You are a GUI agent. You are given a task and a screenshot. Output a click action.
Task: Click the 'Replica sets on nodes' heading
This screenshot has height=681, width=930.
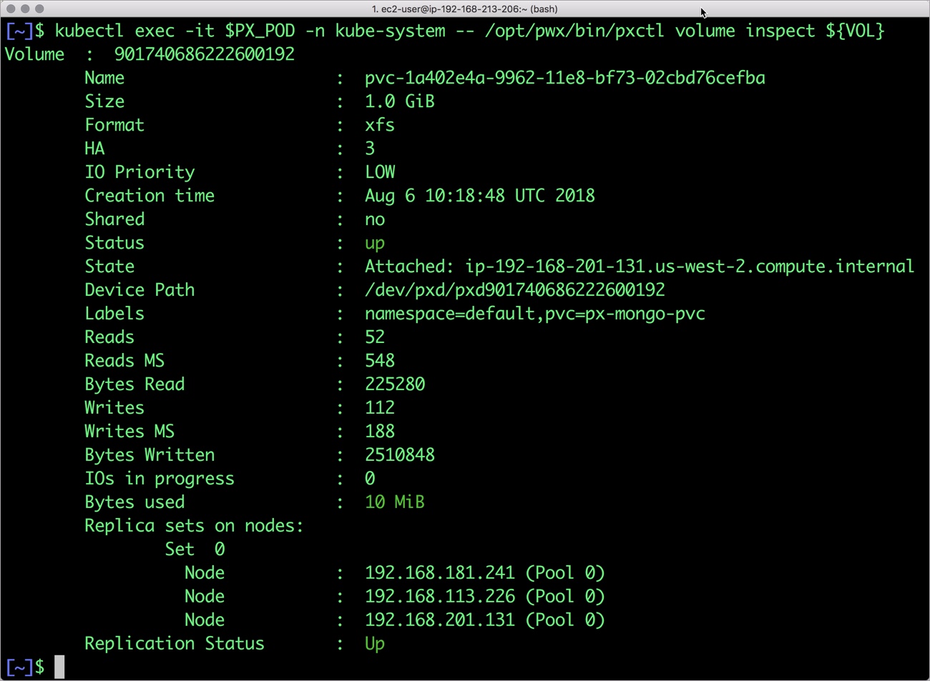[194, 526]
